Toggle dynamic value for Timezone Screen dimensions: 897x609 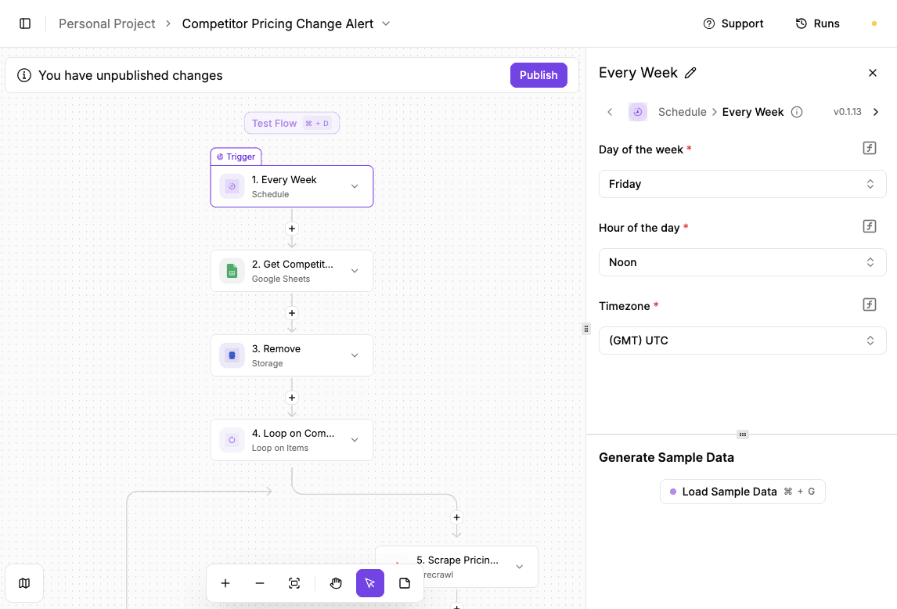coord(869,304)
